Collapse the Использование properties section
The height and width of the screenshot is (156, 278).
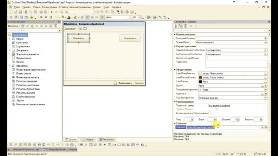click(x=175, y=35)
